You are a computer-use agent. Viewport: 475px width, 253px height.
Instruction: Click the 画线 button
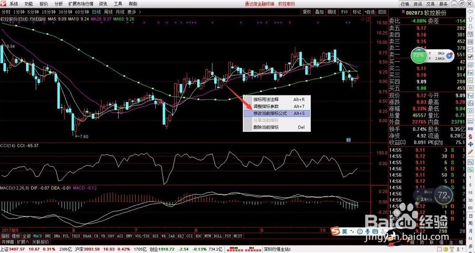[x=332, y=12]
